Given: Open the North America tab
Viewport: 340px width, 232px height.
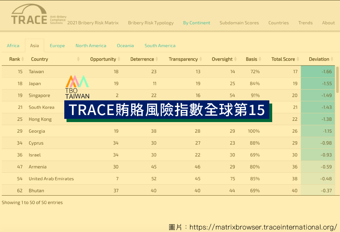Looking at the screenshot, I should [x=91, y=46].
